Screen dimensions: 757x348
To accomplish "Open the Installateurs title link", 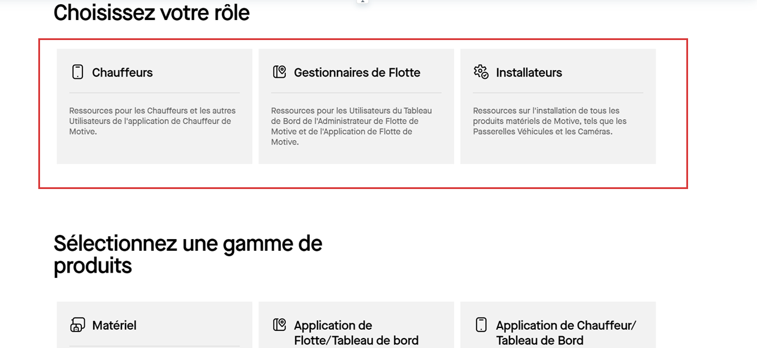I will pyautogui.click(x=529, y=72).
